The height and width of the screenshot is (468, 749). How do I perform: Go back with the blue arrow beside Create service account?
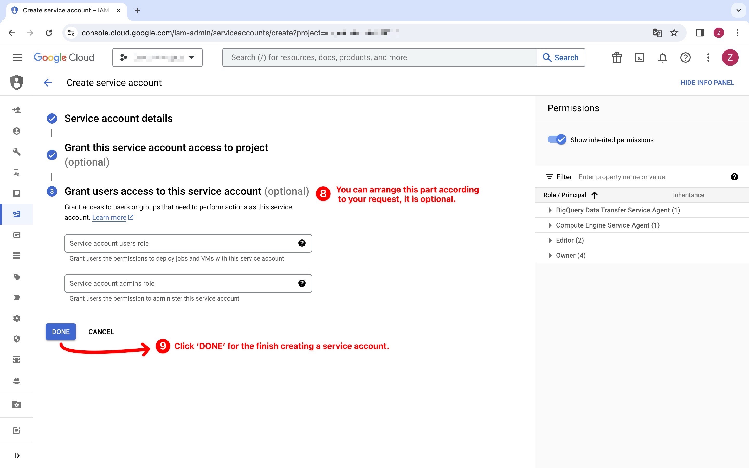click(x=48, y=83)
